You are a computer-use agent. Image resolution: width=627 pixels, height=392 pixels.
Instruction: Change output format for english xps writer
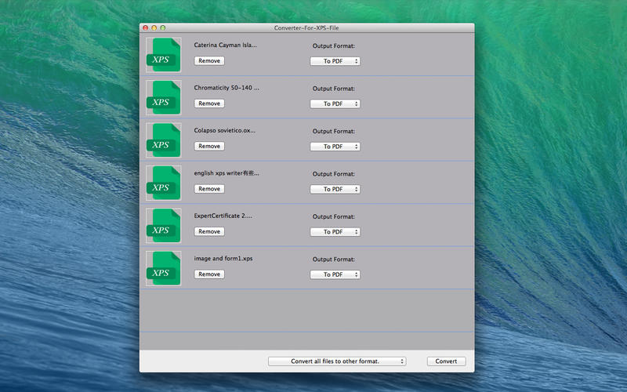coord(335,189)
